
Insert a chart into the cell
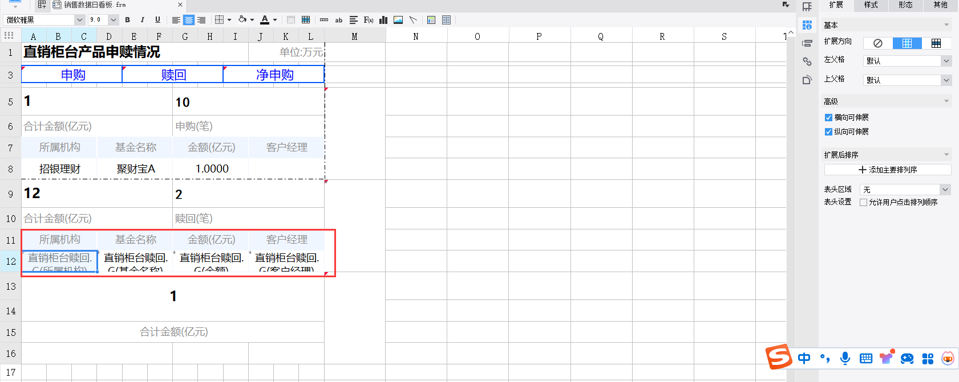tap(383, 20)
